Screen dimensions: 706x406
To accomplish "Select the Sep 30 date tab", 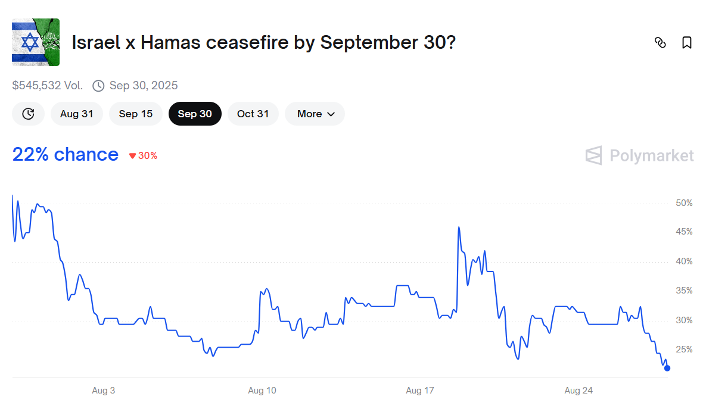I will (x=195, y=114).
